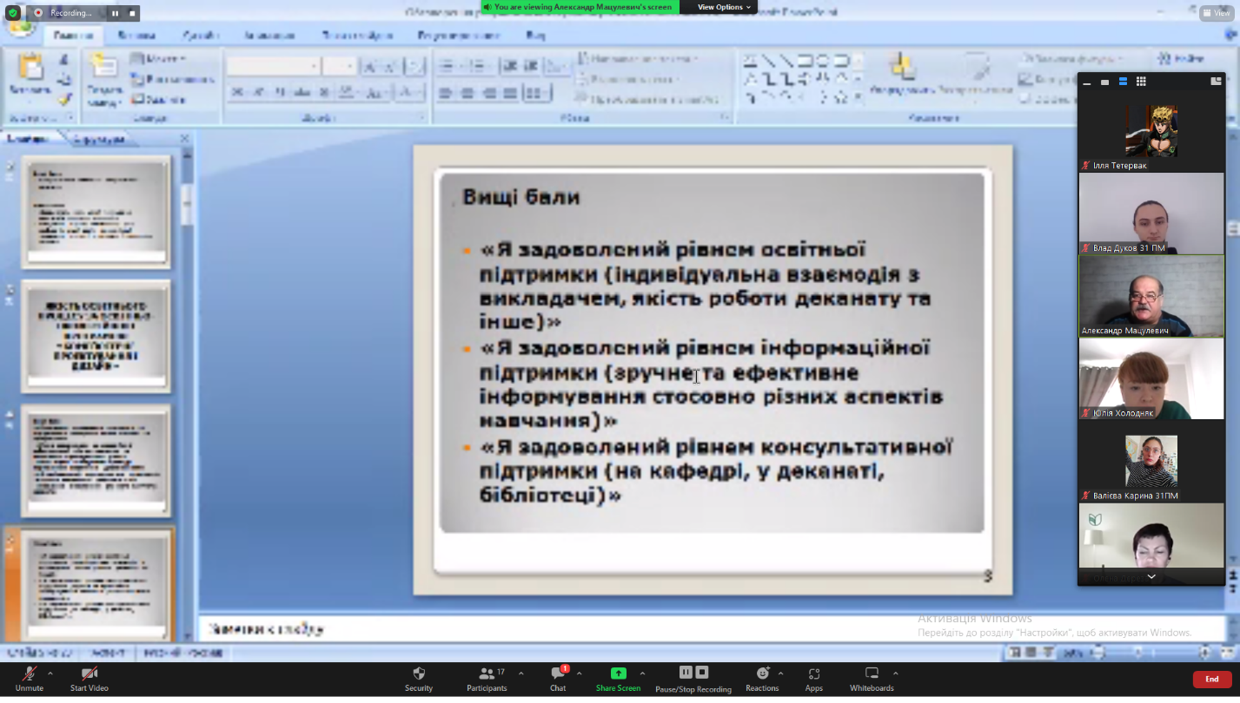Expand the arrow next to Chat
The image size is (1240, 703).
click(x=580, y=673)
